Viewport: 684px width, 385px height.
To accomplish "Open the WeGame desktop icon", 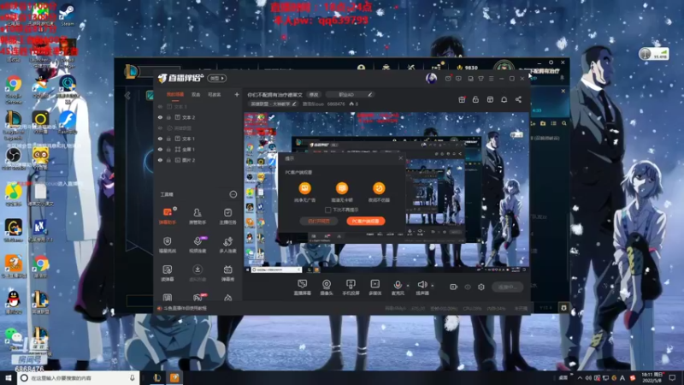I will 14,230.
